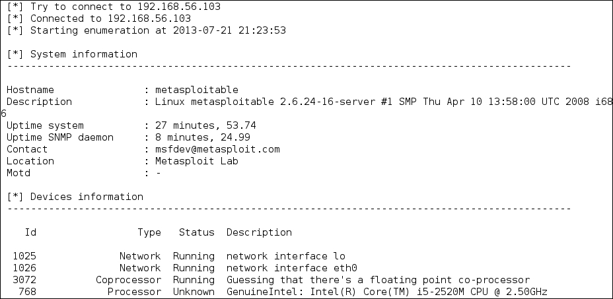Click the Description label in System information
The height and width of the screenshot is (299, 613).
(39, 102)
